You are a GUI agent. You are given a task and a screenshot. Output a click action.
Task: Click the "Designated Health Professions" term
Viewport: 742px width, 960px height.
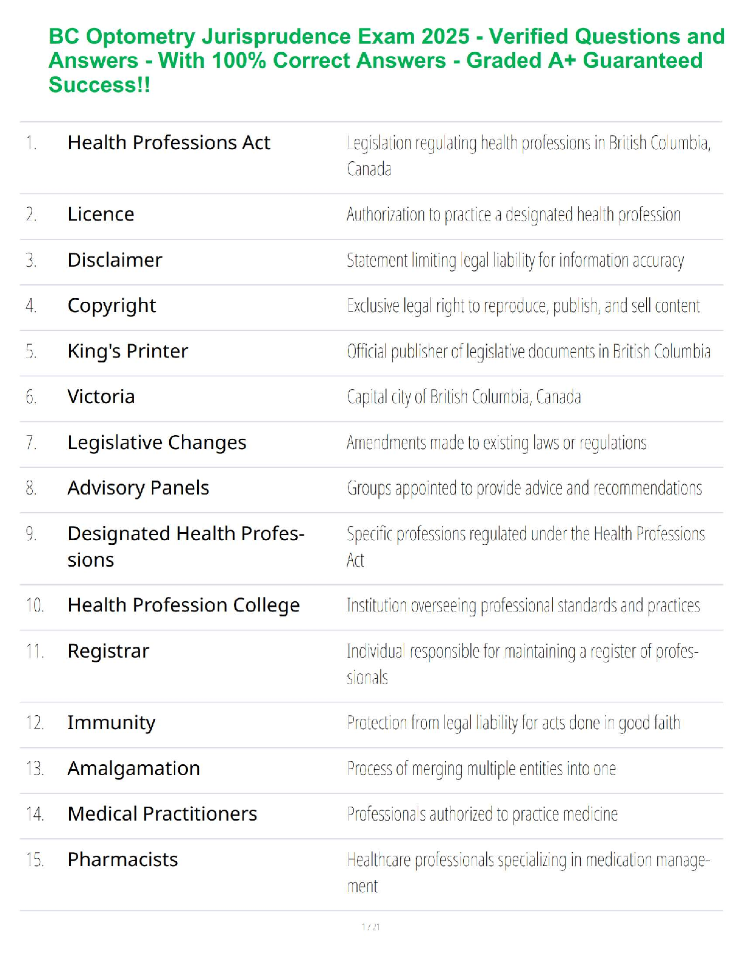(x=185, y=546)
